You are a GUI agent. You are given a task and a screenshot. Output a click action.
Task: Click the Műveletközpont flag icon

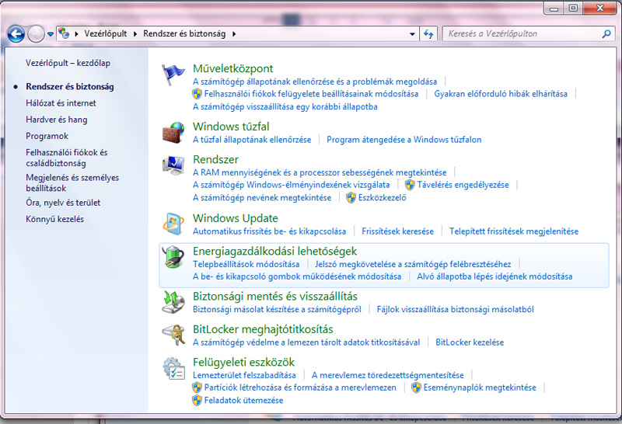coord(173,75)
